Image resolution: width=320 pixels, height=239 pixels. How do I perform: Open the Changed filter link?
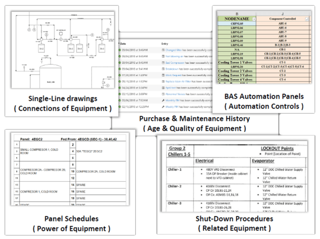[173, 50]
